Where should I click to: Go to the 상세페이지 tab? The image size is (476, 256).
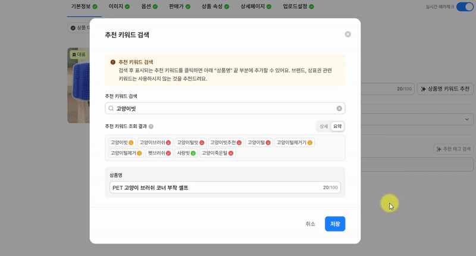click(256, 7)
